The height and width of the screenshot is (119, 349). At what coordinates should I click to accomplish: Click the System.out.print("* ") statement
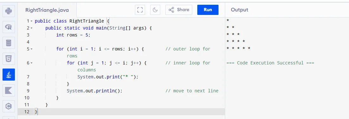point(108,77)
